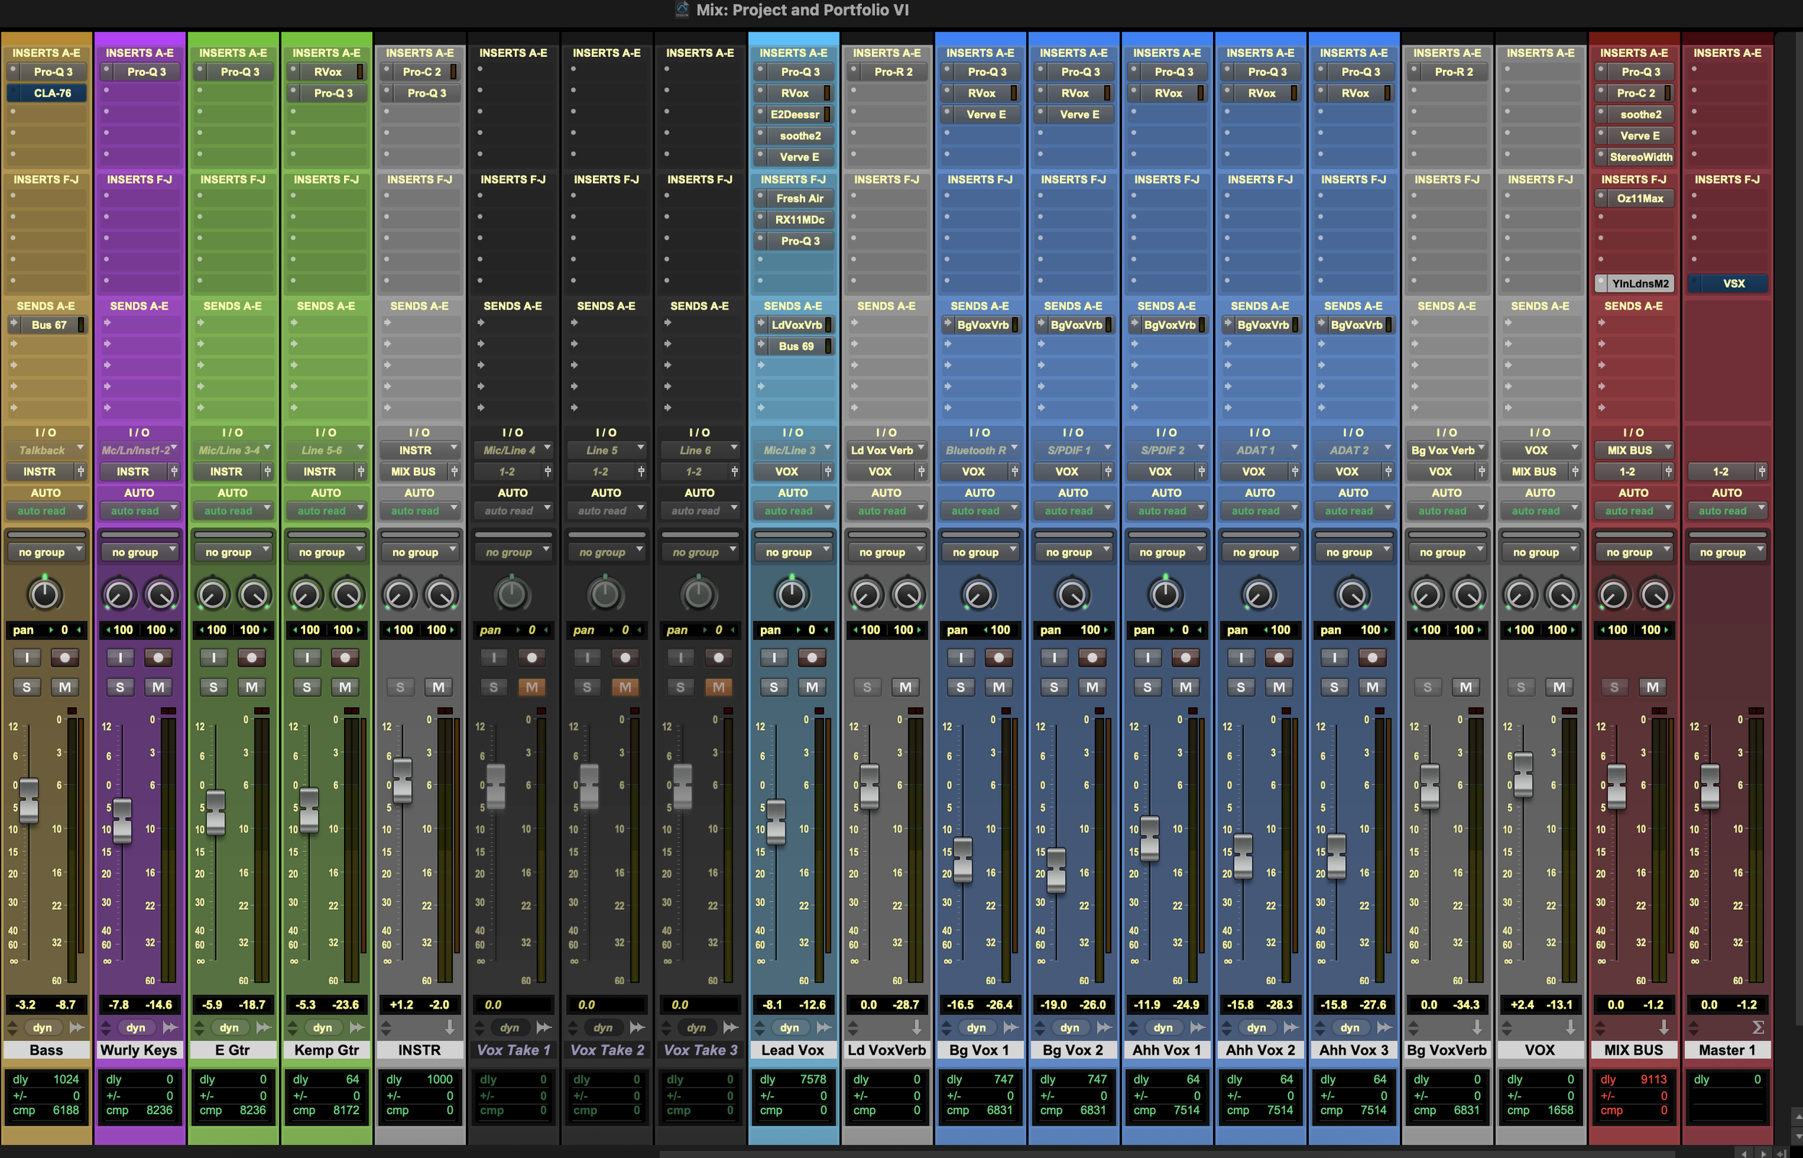Open the INSTR track input selector
Image resolution: width=1803 pixels, height=1158 pixels.
coord(420,450)
